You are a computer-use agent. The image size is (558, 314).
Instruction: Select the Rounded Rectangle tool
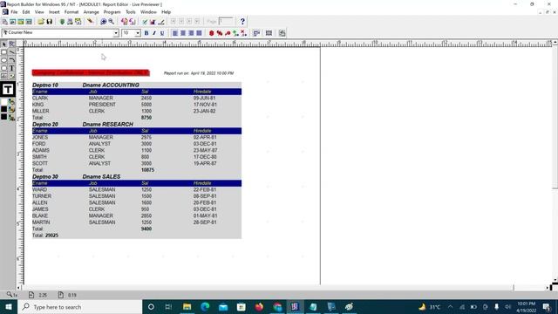3,68
